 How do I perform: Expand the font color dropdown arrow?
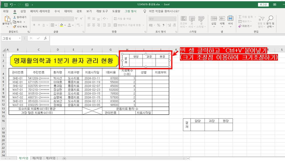coord(73,25)
